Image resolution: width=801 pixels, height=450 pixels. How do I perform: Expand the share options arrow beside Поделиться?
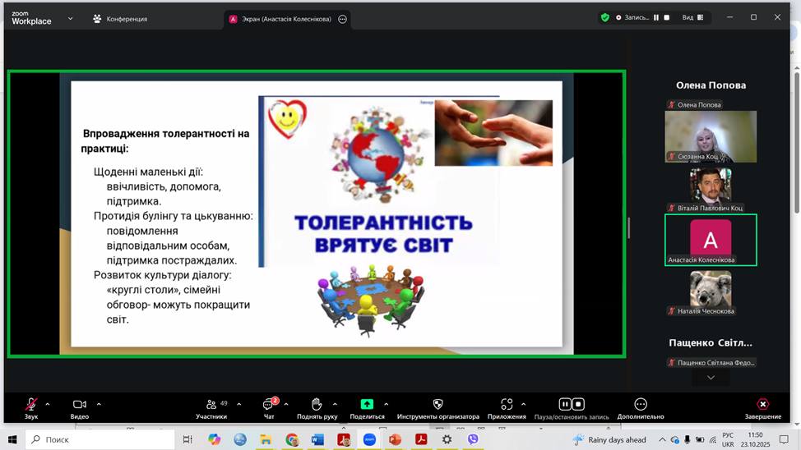pos(386,404)
